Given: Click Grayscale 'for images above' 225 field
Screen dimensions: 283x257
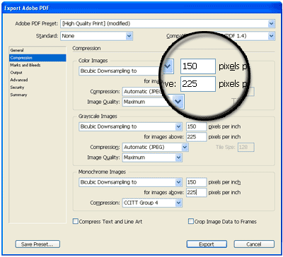Looking at the screenshot, I should click(x=196, y=137).
